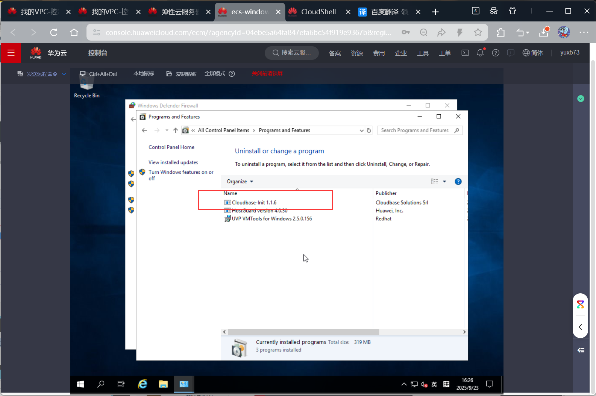Click the remote network tray icon
This screenshot has height=396, width=596.
[414, 384]
